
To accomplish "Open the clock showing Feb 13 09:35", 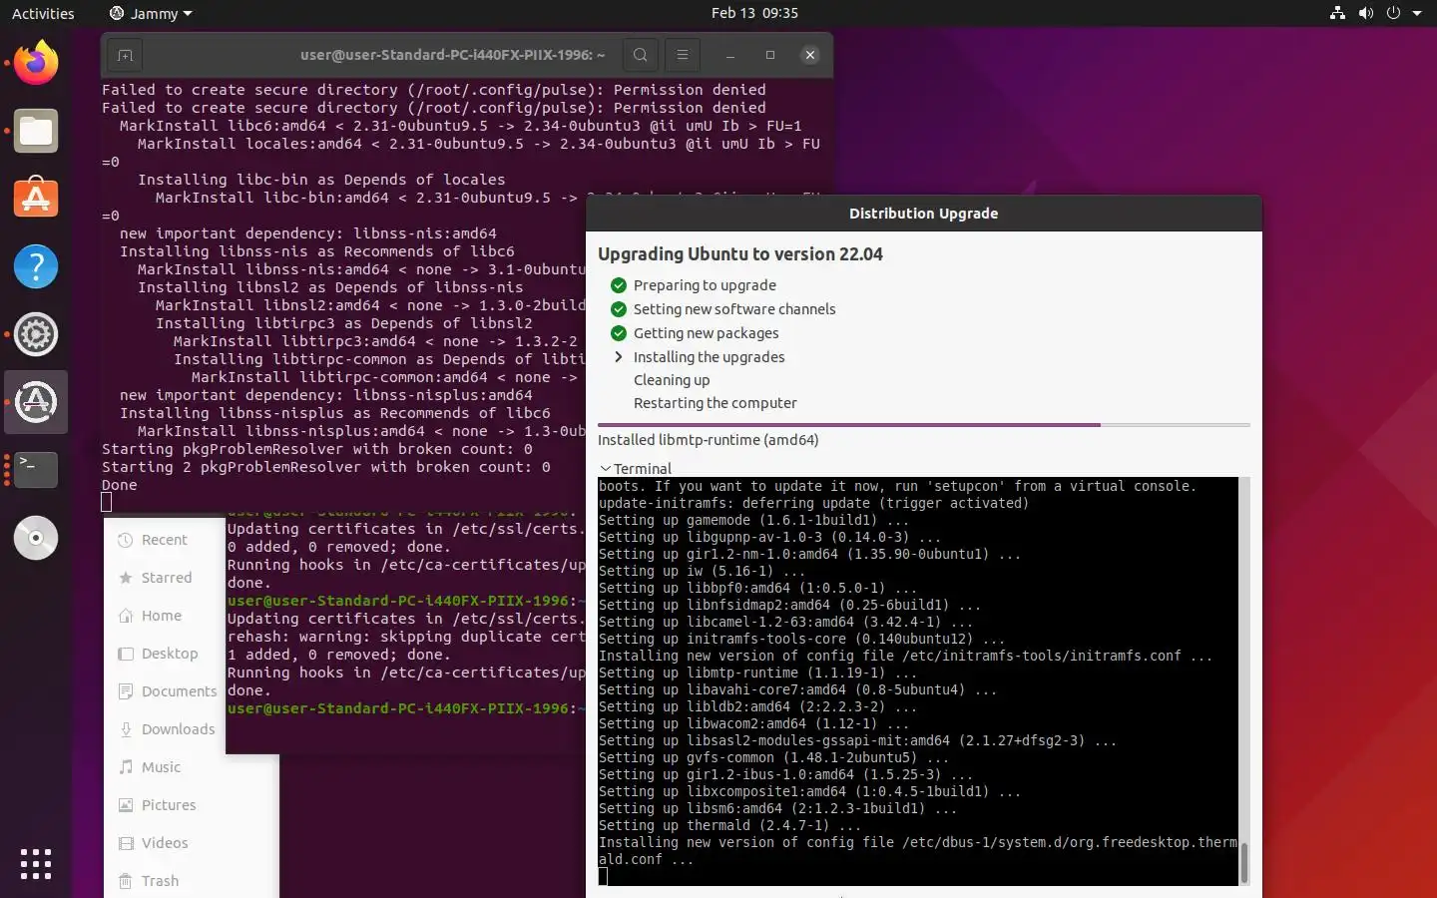I will 754,13.
